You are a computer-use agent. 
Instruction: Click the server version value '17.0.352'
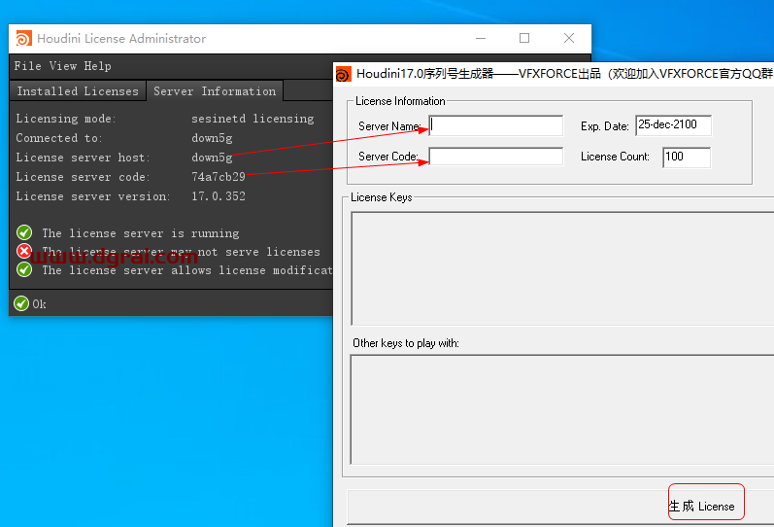(x=219, y=196)
